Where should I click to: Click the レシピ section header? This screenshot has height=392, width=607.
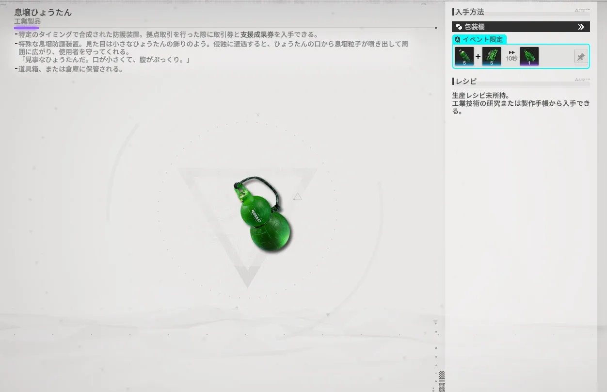click(x=466, y=81)
